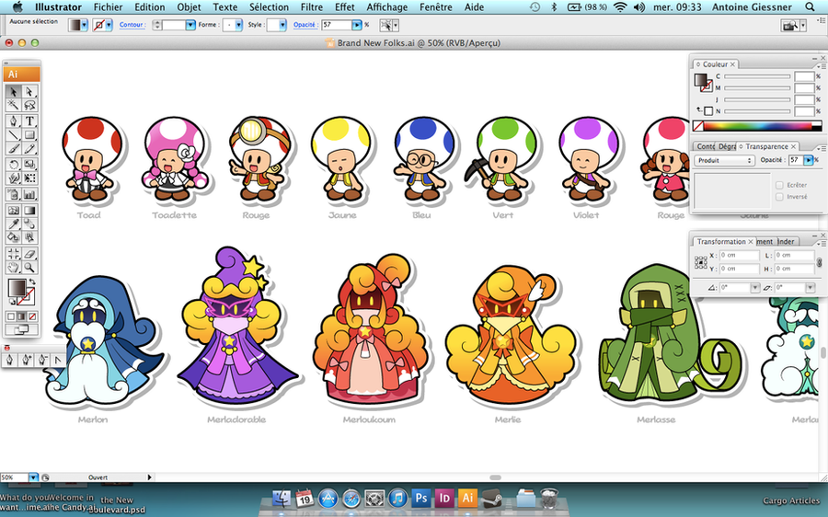Image resolution: width=828 pixels, height=517 pixels.
Task: Enable the Inversé checkbox
Action: click(x=779, y=197)
